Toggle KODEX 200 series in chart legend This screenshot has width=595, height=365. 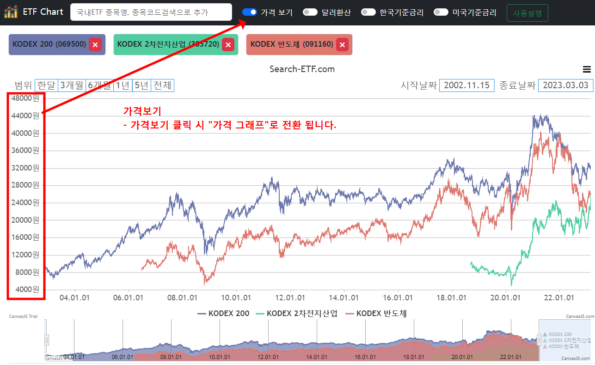click(223, 314)
